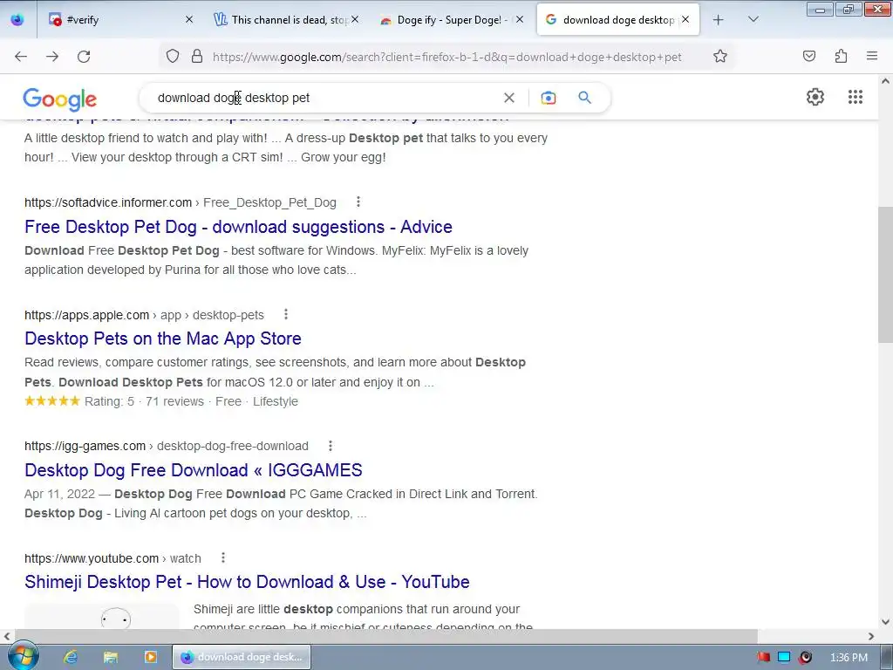
Task: Click the red flag tray icon
Action: pyautogui.click(x=764, y=657)
